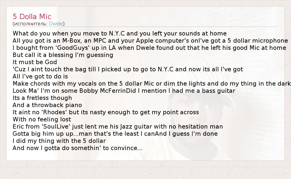Image resolution: width=291 pixels, height=179 pixels.
Task: Click the line mentioning 'Rhodes'
Action: [106, 112]
